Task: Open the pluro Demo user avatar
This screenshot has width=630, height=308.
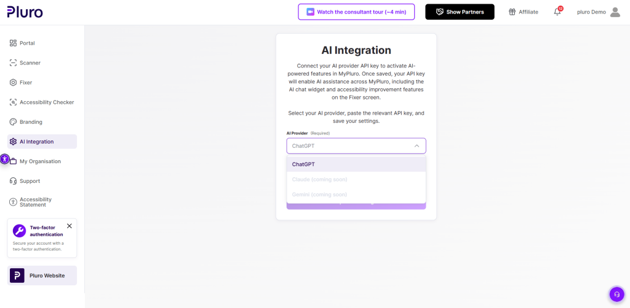Action: tap(615, 12)
